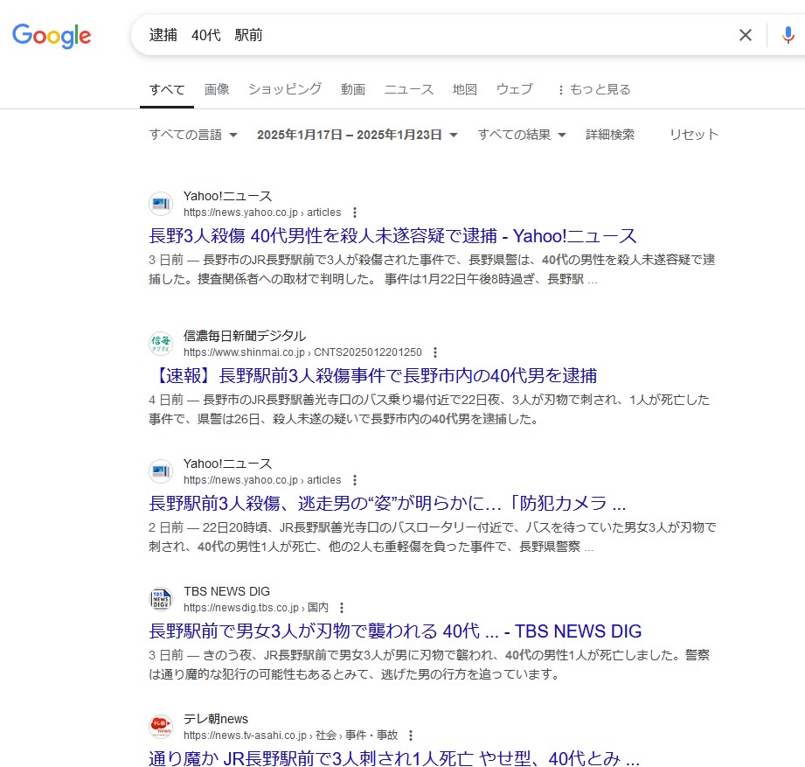Switch to the 地図 tab
The height and width of the screenshot is (767, 805).
tap(465, 89)
